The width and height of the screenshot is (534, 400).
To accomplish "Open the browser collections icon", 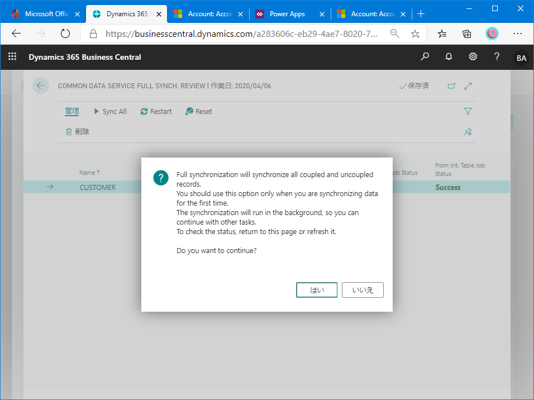I will point(467,34).
